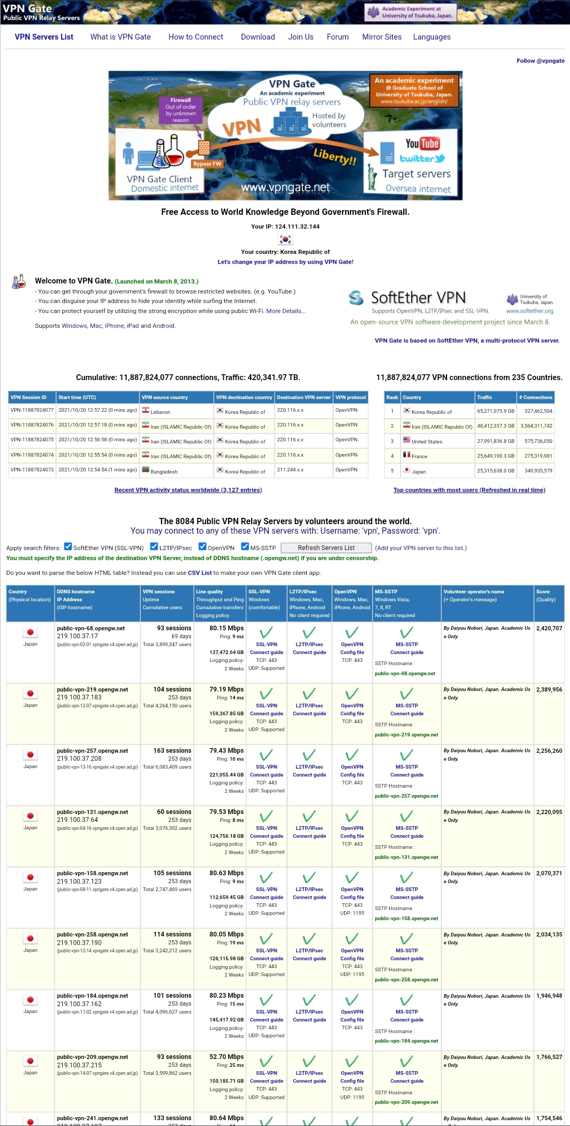Open OpenVPN Config file for public-vpn-158
This screenshot has height=1126, width=570.
(x=352, y=897)
